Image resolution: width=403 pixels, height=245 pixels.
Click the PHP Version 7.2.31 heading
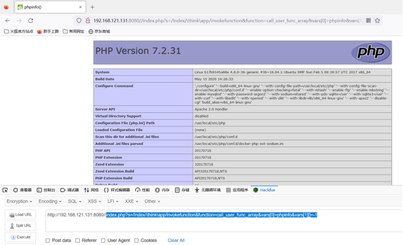(138, 51)
